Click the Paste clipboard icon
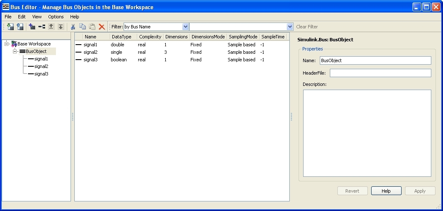The width and height of the screenshot is (443, 211). pos(92,27)
